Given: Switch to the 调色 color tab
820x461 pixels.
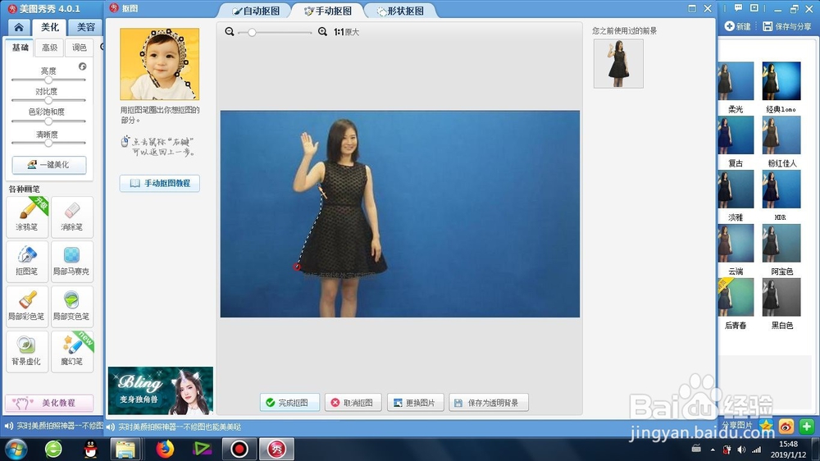Looking at the screenshot, I should [79, 48].
